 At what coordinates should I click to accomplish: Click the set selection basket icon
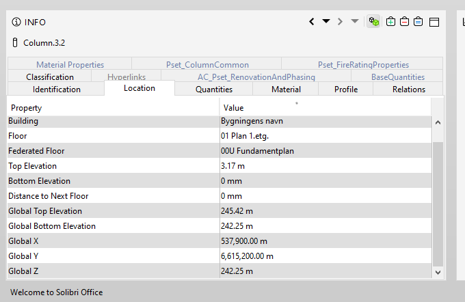(x=418, y=22)
